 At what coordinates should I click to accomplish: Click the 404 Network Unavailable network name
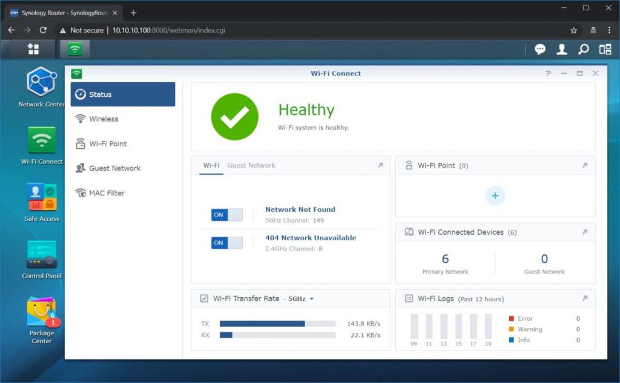point(311,238)
